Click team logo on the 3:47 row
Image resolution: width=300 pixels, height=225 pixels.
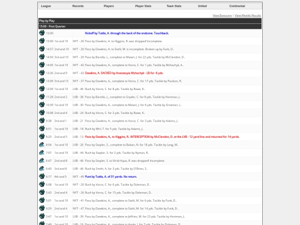coord(42,217)
